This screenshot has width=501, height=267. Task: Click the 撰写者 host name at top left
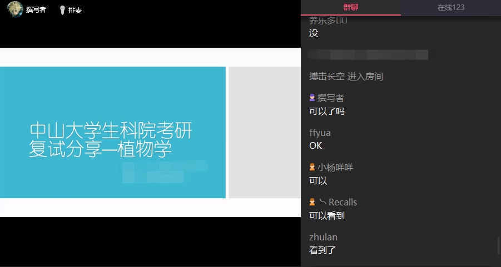pyautogui.click(x=36, y=10)
